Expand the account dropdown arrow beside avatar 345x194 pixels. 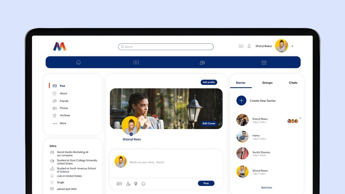292,46
